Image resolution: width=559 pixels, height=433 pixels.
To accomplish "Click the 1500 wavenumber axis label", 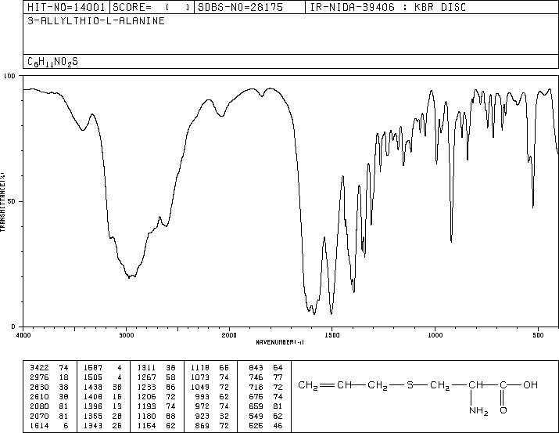I will click(332, 335).
